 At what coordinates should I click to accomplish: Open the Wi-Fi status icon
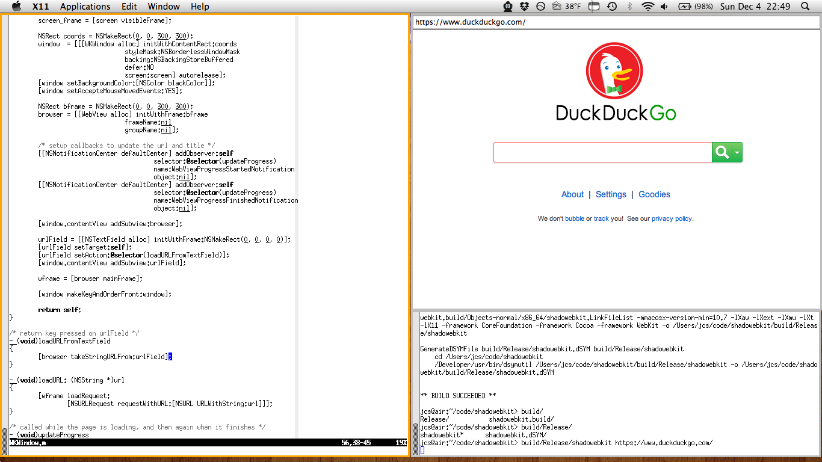(x=647, y=7)
